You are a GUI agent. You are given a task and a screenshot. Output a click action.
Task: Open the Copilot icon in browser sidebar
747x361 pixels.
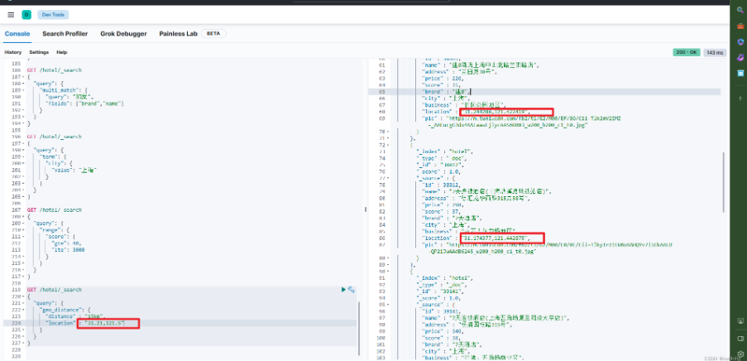(x=738, y=41)
